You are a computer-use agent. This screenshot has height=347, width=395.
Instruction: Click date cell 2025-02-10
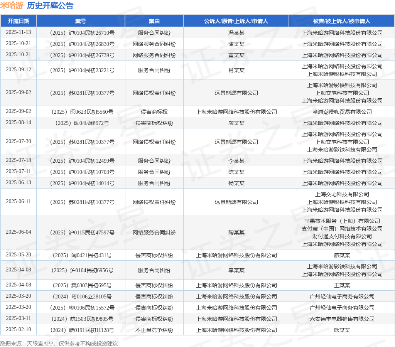point(19,329)
